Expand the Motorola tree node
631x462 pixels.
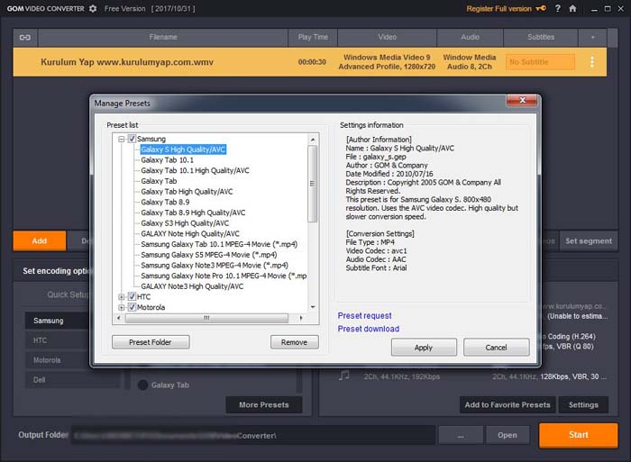tap(122, 308)
